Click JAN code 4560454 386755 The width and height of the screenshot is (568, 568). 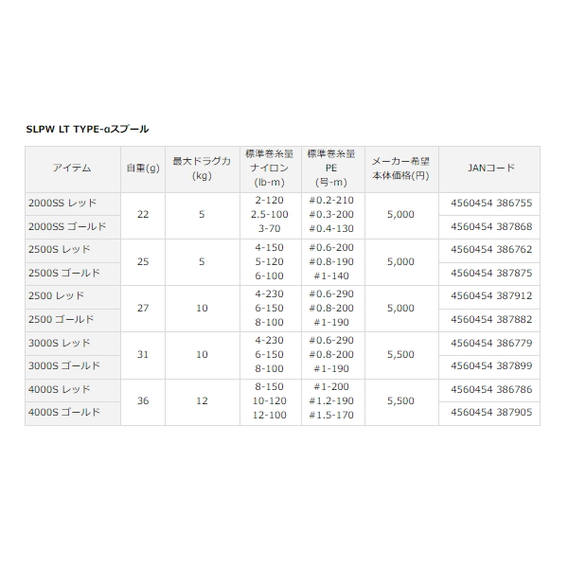tap(491, 203)
